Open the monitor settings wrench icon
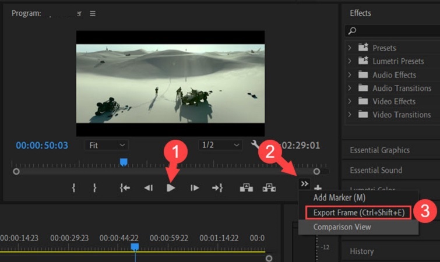The width and height of the screenshot is (440, 262). click(x=255, y=145)
